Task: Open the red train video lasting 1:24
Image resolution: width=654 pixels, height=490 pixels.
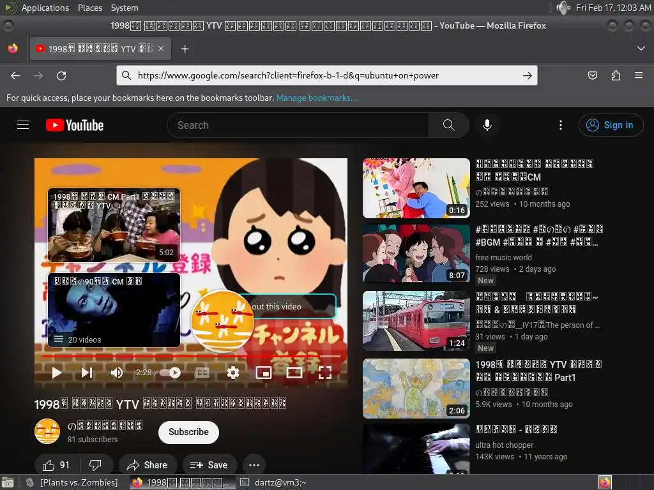Action: point(416,321)
